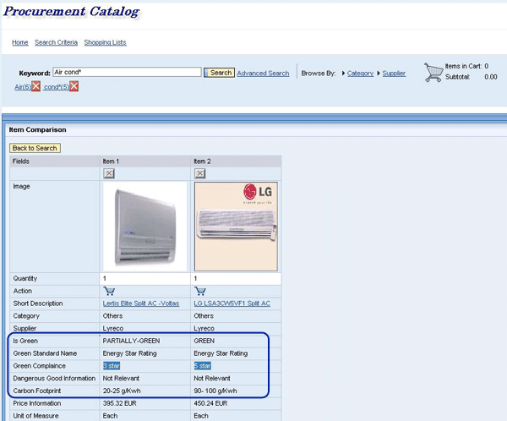Open Advanced Search link
This screenshot has height=421, width=507.
tap(263, 74)
